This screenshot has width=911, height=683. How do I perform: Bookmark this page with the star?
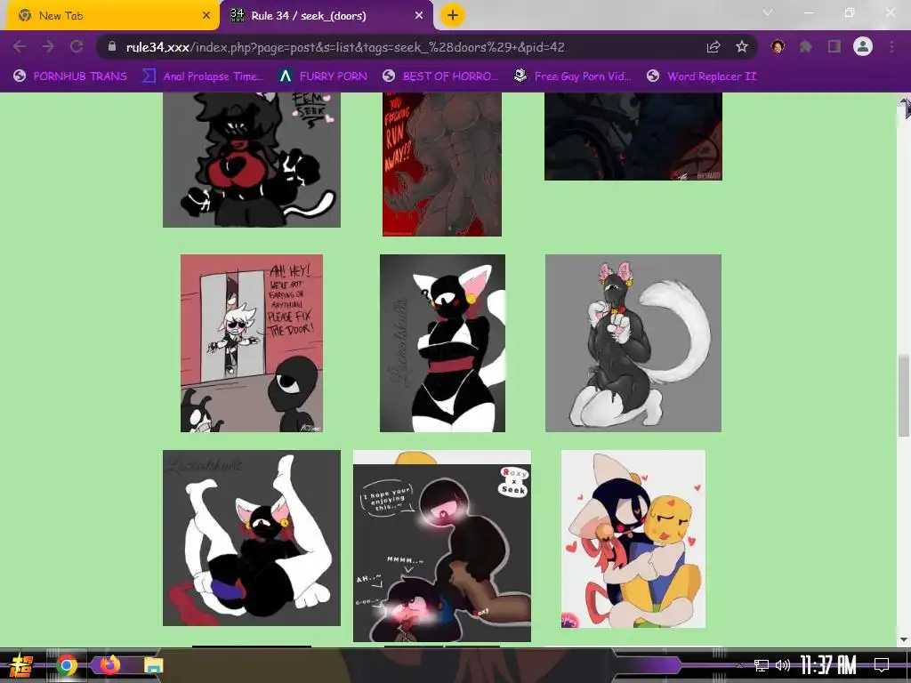(742, 46)
